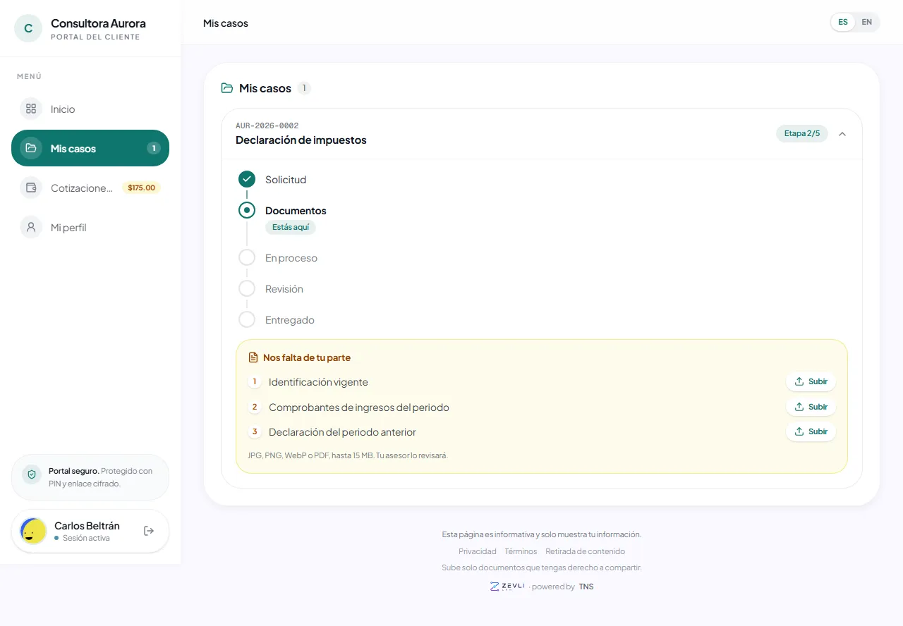The height and width of the screenshot is (626, 903).
Task: Click the Sesión activa status text
Action: tap(86, 538)
